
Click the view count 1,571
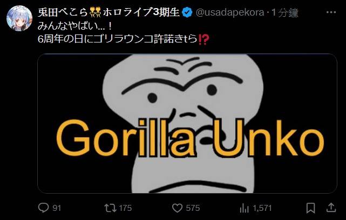(x=262, y=208)
